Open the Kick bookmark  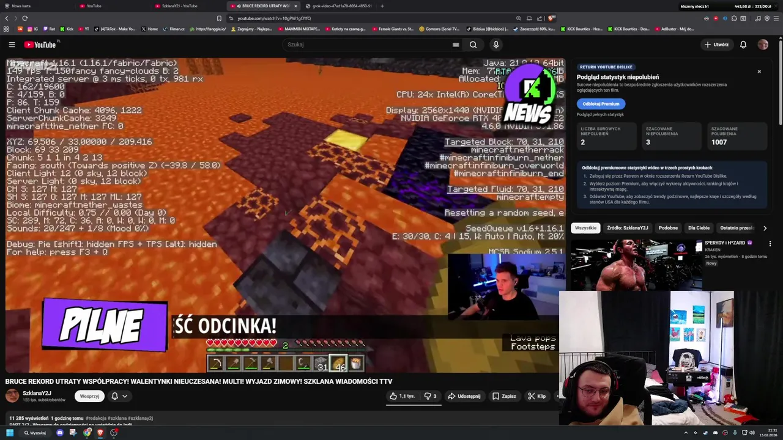click(67, 29)
